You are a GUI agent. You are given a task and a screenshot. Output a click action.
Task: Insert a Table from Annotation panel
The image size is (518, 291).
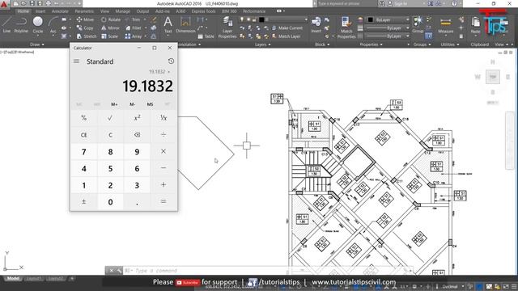206,36
